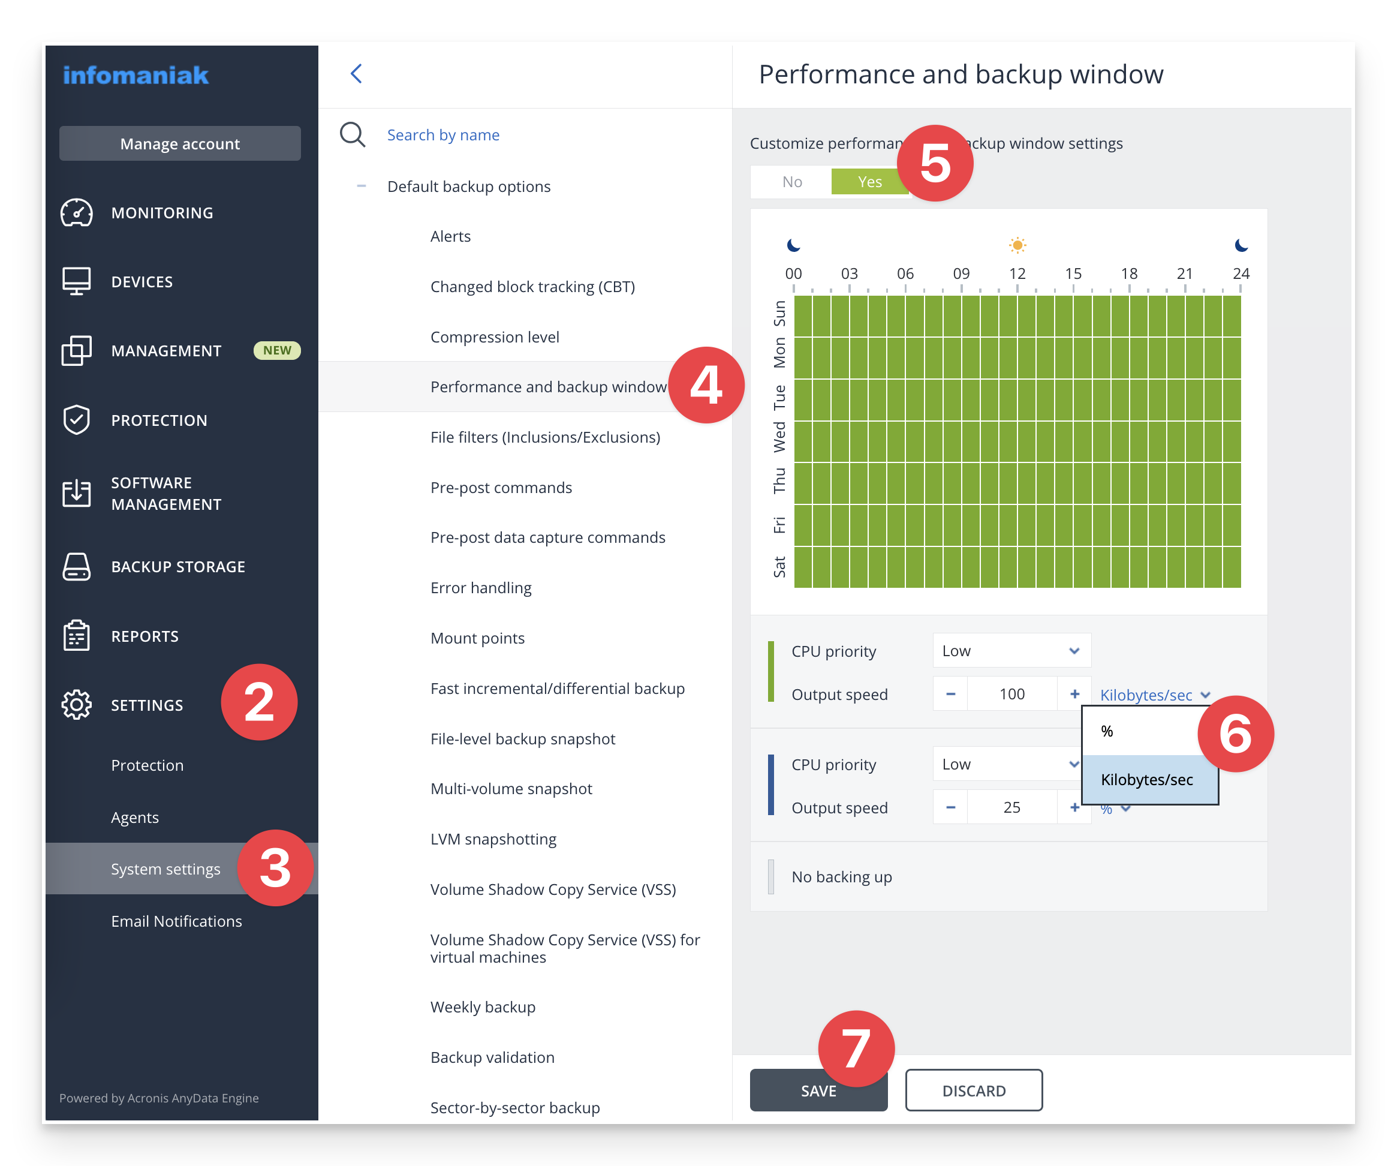This screenshot has width=1397, height=1166.
Task: Select the Reports clipboard icon
Action: pyautogui.click(x=76, y=636)
